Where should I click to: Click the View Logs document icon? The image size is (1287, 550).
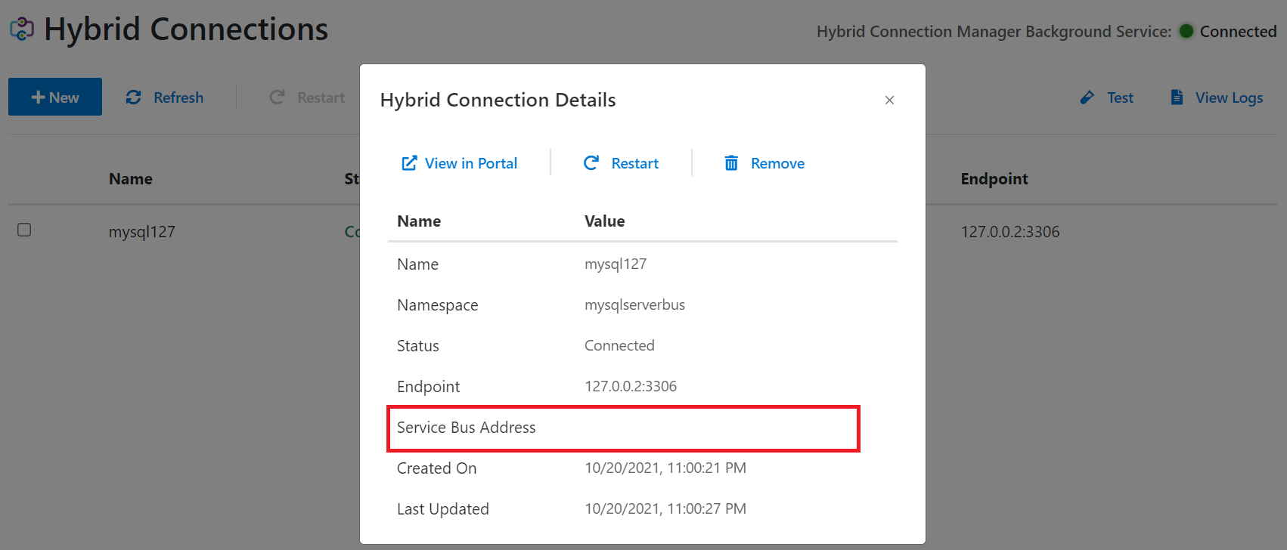tap(1177, 97)
